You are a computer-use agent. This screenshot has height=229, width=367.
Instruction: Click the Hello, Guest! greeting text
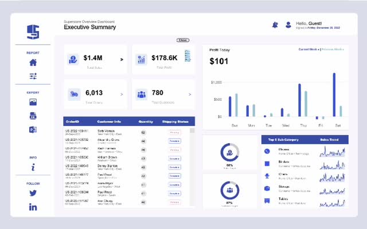click(x=309, y=23)
